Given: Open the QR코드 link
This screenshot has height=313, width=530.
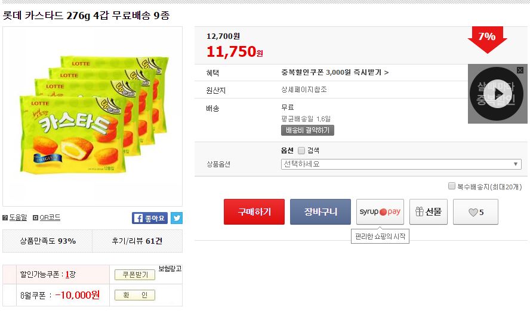Looking at the screenshot, I should click(47, 218).
